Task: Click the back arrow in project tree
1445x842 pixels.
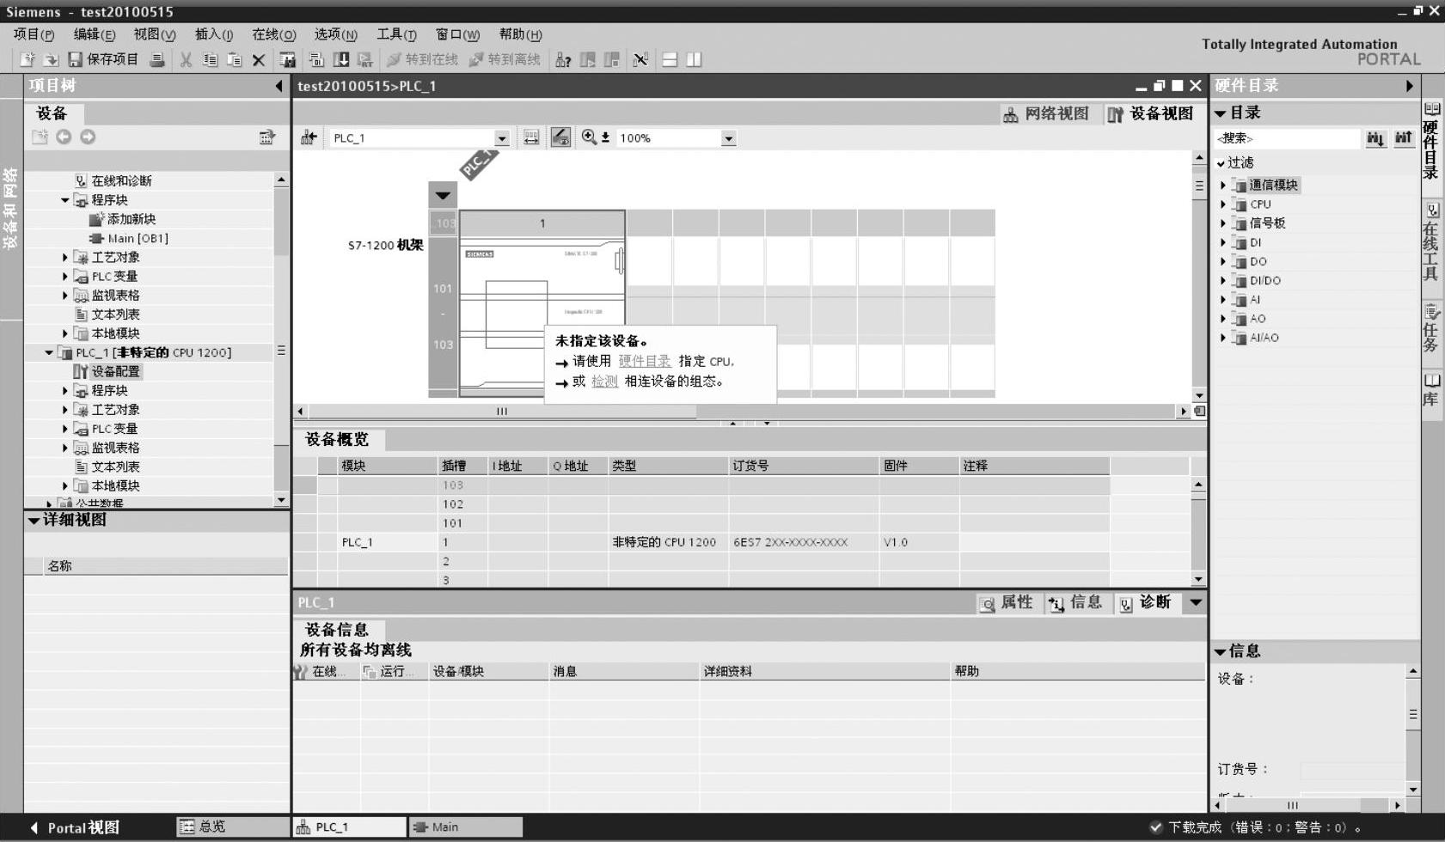Action: 64,137
